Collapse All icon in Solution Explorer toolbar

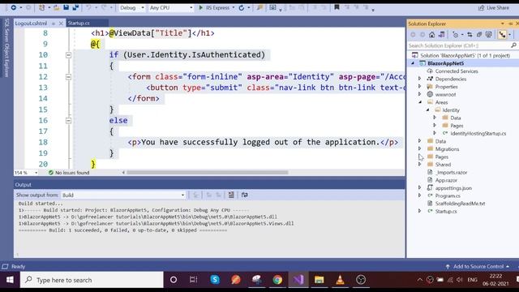479,34
